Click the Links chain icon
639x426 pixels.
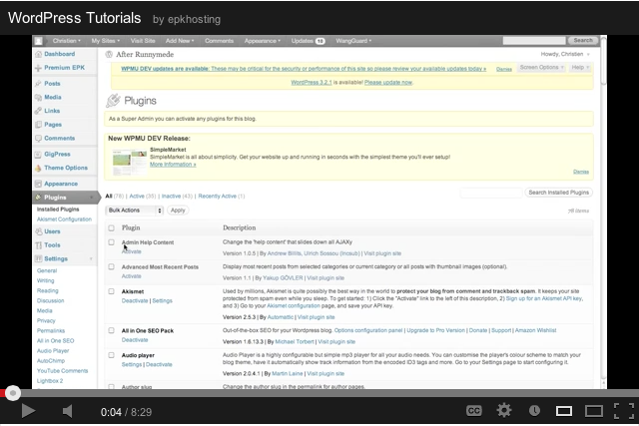coord(38,111)
